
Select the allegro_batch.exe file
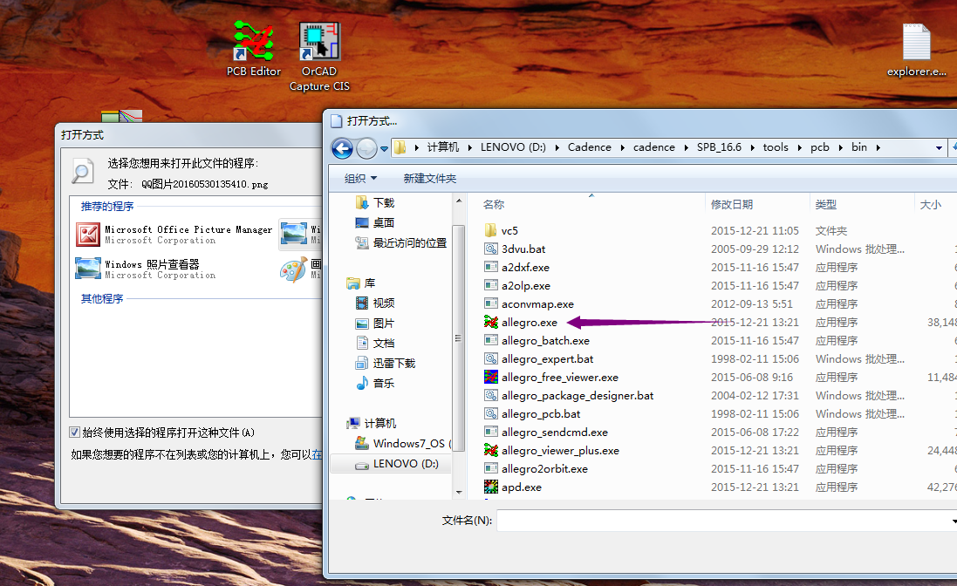coord(545,340)
